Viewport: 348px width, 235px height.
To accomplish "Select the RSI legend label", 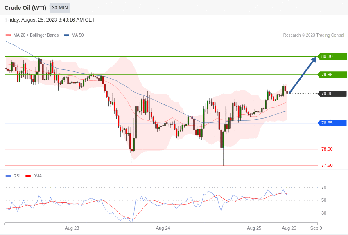I will point(17,176).
